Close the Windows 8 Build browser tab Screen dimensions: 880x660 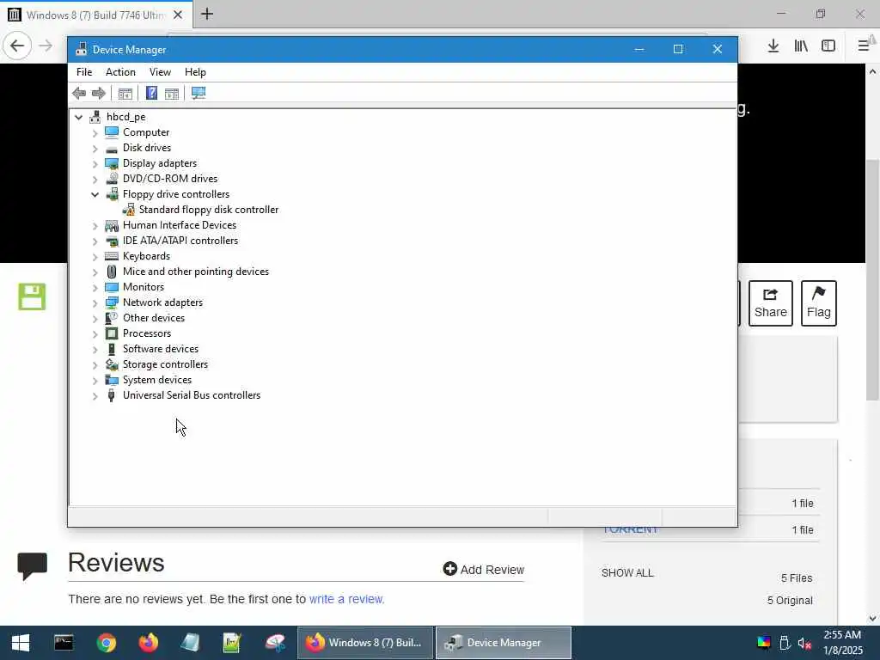point(178,15)
